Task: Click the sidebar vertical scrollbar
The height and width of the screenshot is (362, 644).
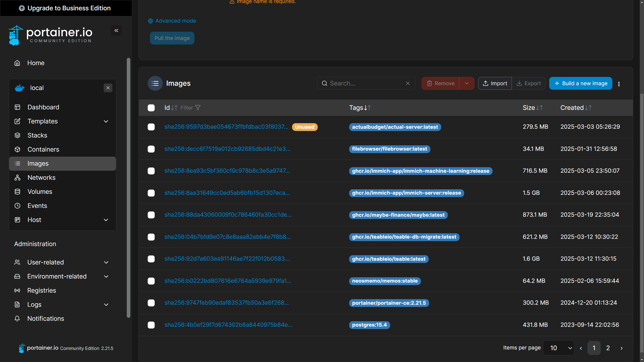Action: (x=129, y=188)
